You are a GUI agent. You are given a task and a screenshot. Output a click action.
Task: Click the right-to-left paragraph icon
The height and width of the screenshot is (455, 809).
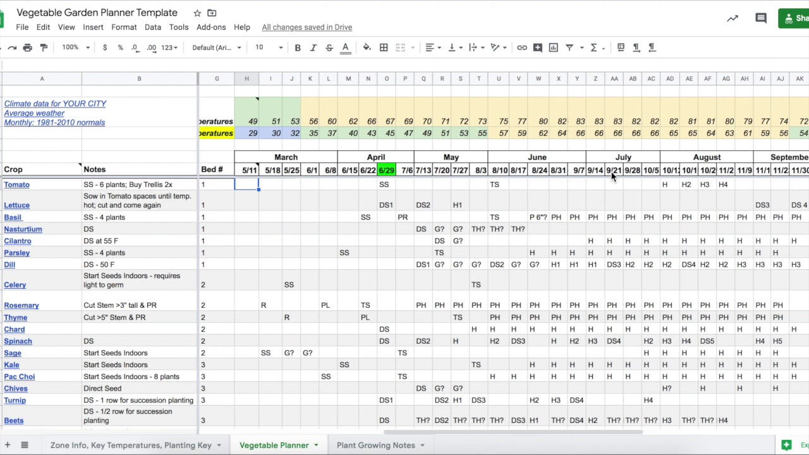652,47
